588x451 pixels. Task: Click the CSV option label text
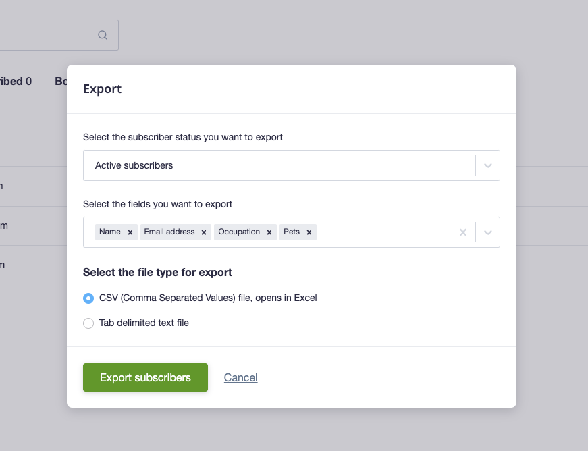pos(208,298)
